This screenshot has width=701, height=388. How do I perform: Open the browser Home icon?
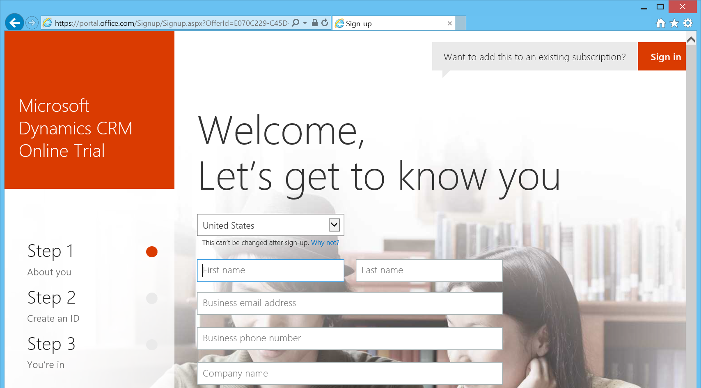point(660,23)
